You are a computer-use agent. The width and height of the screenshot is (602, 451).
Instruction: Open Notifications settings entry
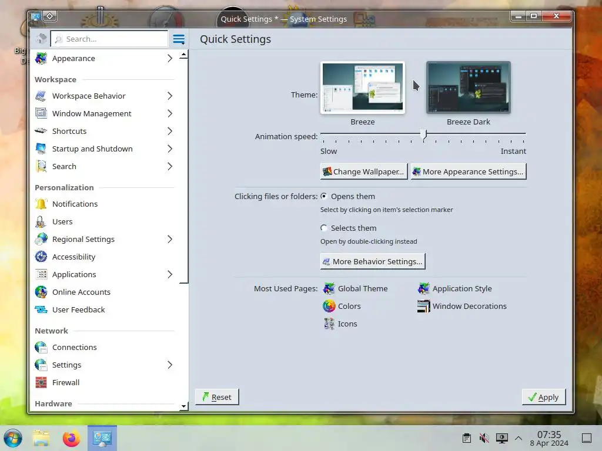[x=104, y=204]
